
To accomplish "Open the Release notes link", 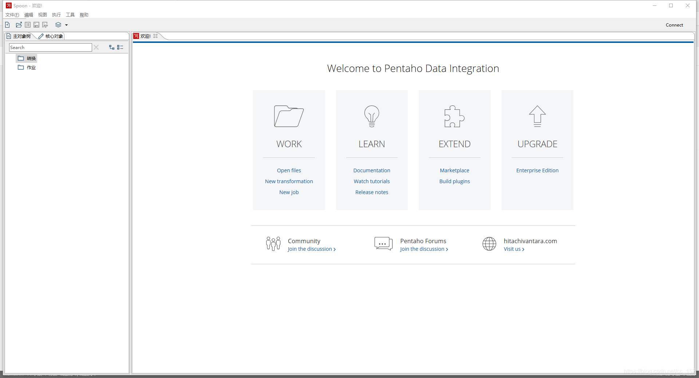I will [372, 192].
